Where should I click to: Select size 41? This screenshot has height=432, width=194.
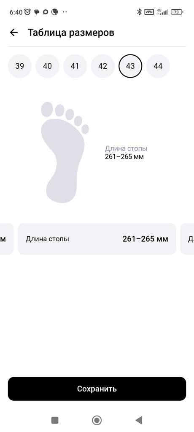tap(75, 66)
